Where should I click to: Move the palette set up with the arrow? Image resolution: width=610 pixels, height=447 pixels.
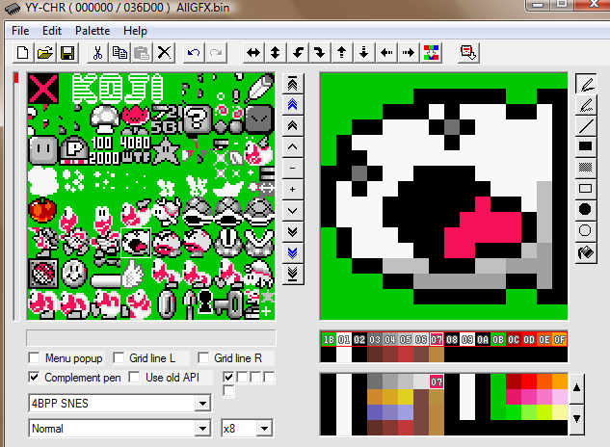point(577,388)
